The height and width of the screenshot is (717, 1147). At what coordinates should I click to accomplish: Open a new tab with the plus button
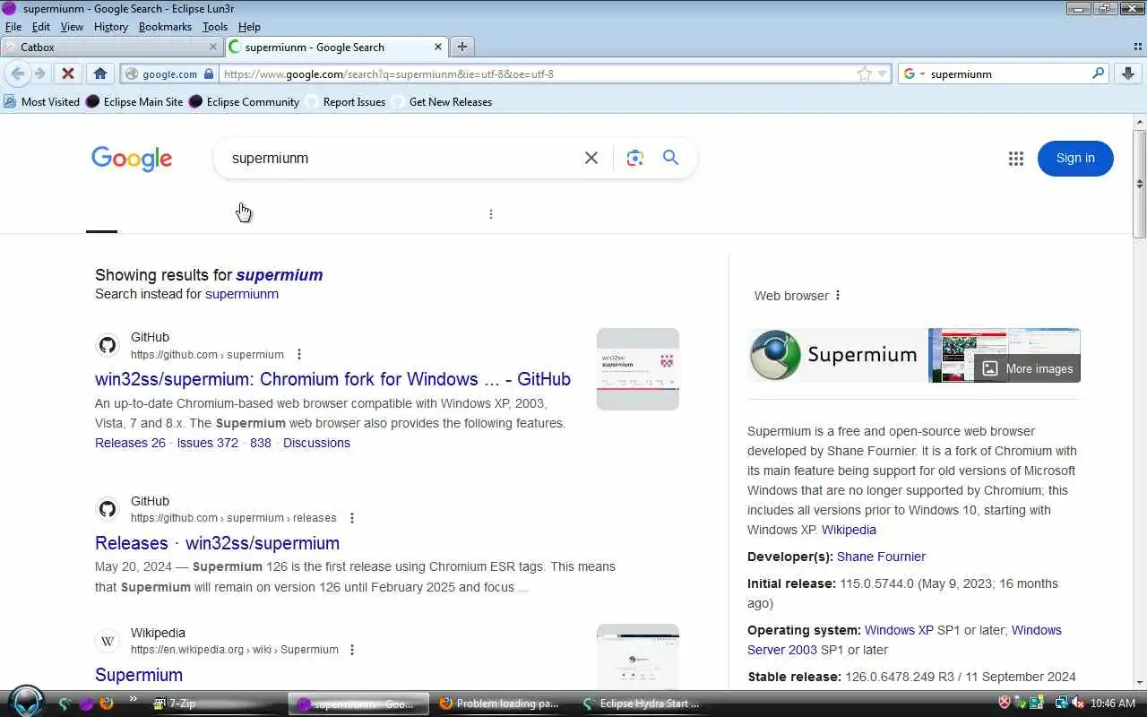click(462, 47)
